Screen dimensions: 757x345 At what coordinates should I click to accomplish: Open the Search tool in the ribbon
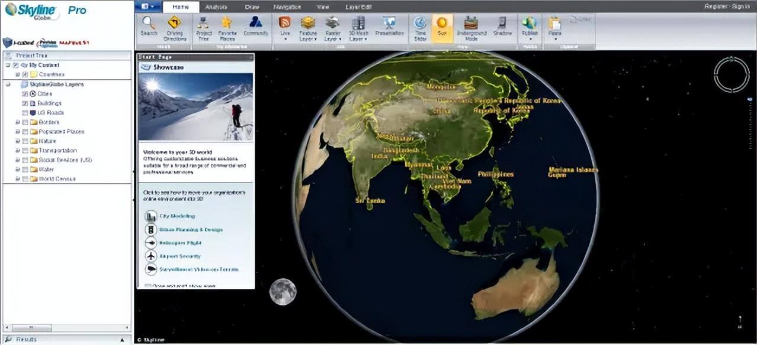(149, 27)
